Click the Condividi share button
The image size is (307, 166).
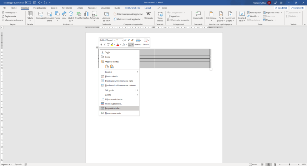[281, 8]
